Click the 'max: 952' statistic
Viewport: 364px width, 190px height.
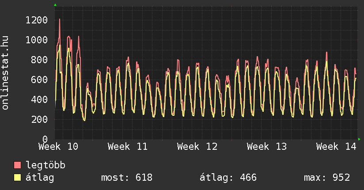327,178
